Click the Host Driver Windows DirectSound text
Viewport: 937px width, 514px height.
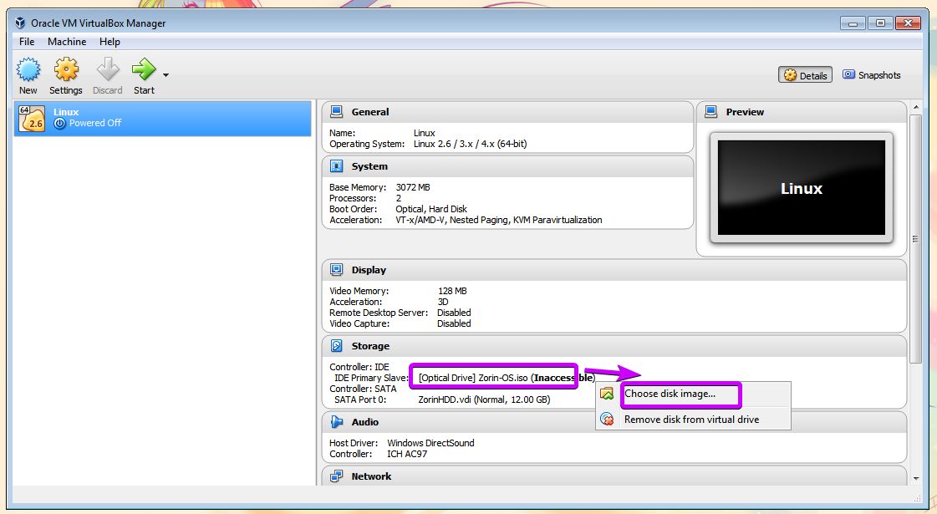tap(430, 443)
